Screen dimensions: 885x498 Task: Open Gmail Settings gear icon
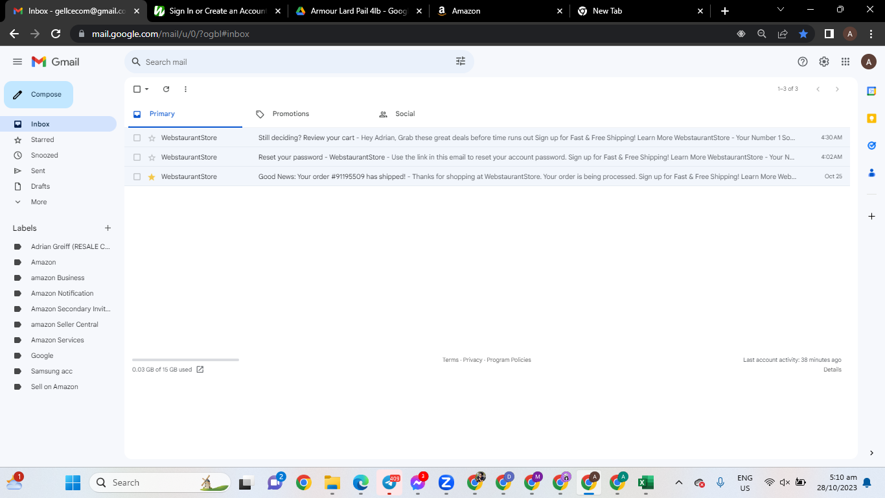824,62
